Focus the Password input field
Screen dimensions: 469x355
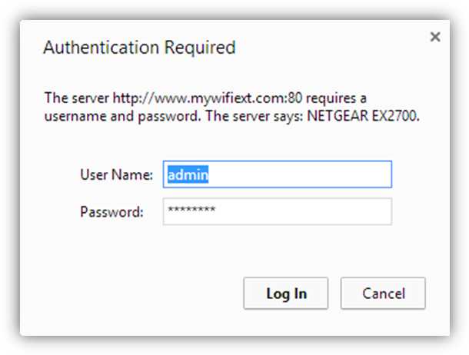click(277, 211)
